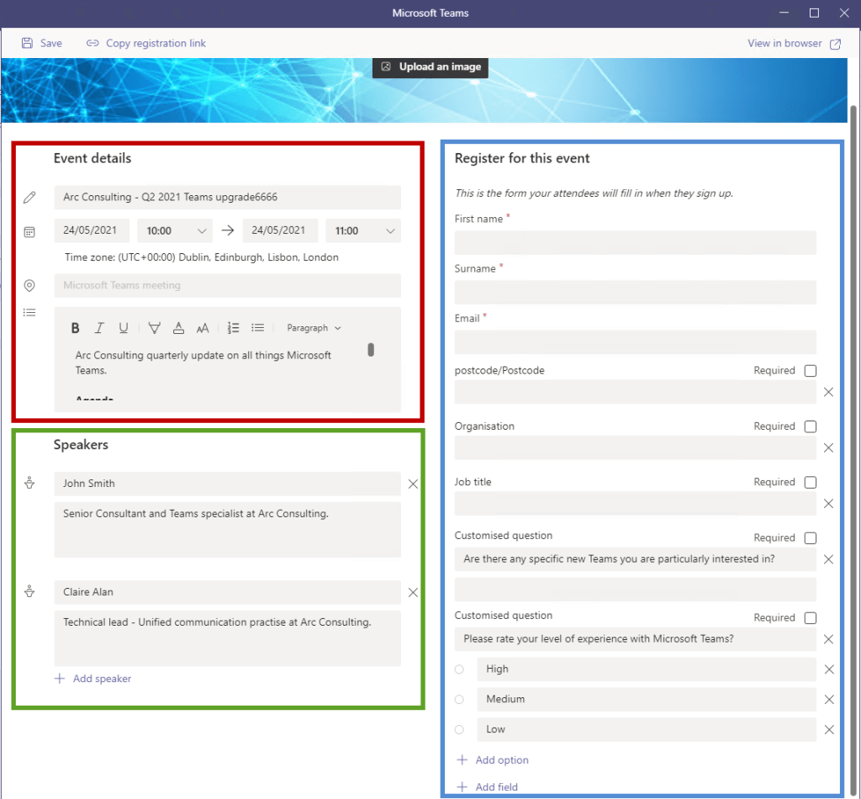Image resolution: width=861 pixels, height=799 pixels.
Task: Remove speaker John Smith with X icon
Action: pos(413,484)
